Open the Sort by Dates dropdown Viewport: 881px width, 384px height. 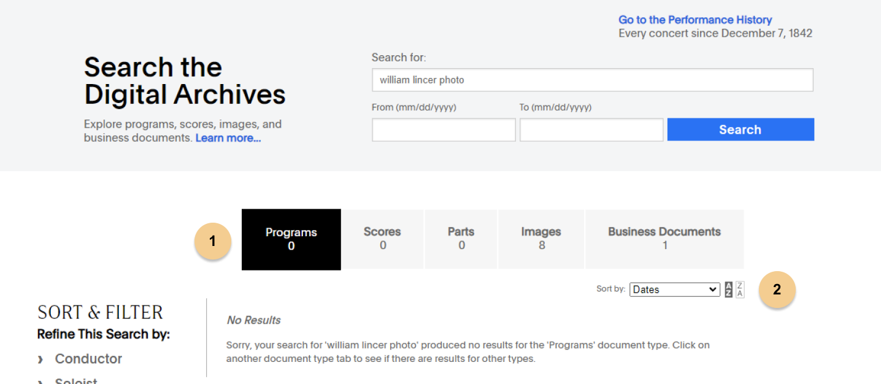pyautogui.click(x=675, y=290)
